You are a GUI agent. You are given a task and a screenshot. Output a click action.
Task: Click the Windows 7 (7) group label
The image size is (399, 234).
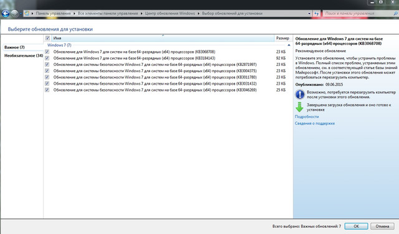pyautogui.click(x=59, y=45)
